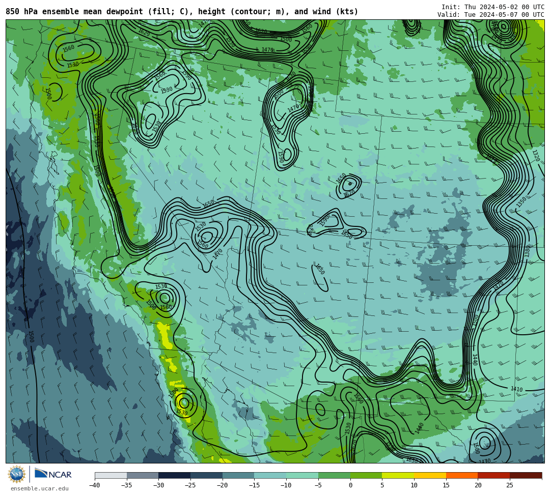Click the plot title about 850 hPa dewpoint

point(182,12)
